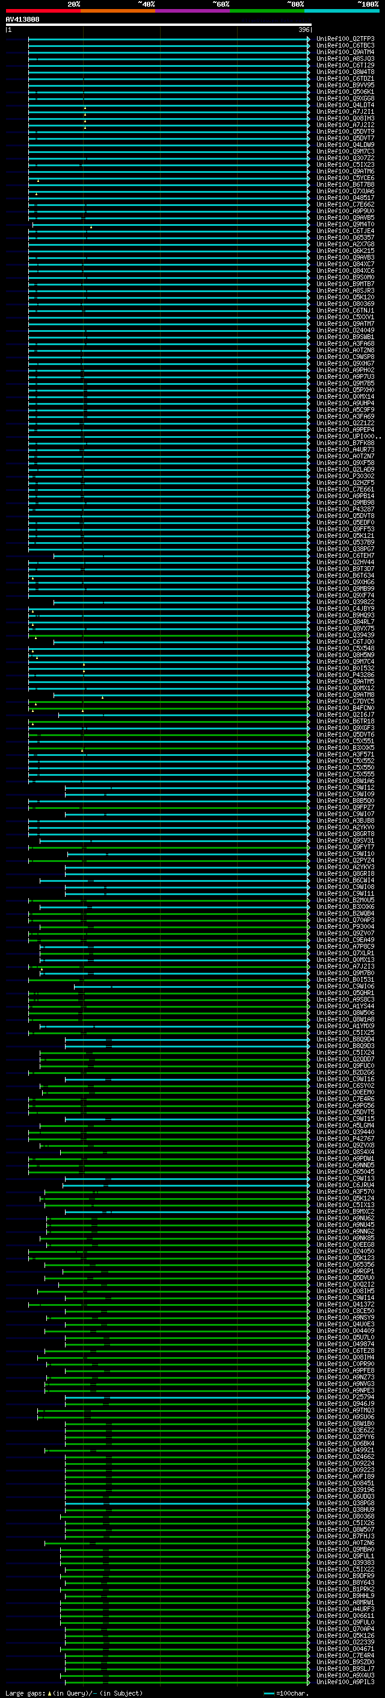385x1698 pixels.
Task: Open hit UniRef100_Q8W4T8
Action: pyautogui.click(x=345, y=72)
